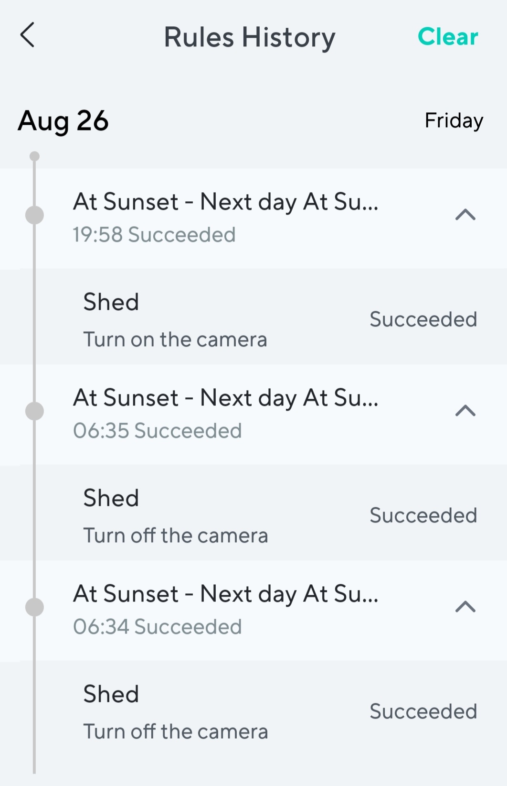
Task: Clear the rules history
Action: tap(447, 37)
